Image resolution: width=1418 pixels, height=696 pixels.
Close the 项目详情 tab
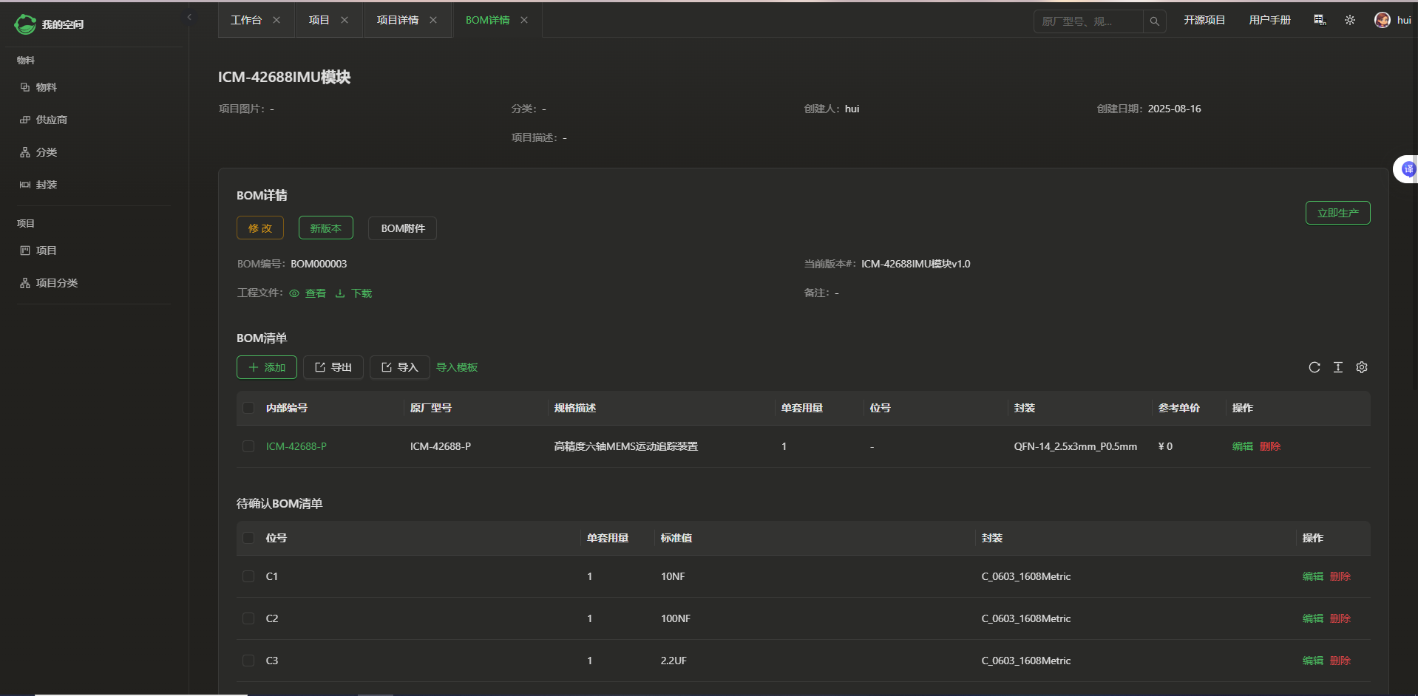[x=433, y=20]
